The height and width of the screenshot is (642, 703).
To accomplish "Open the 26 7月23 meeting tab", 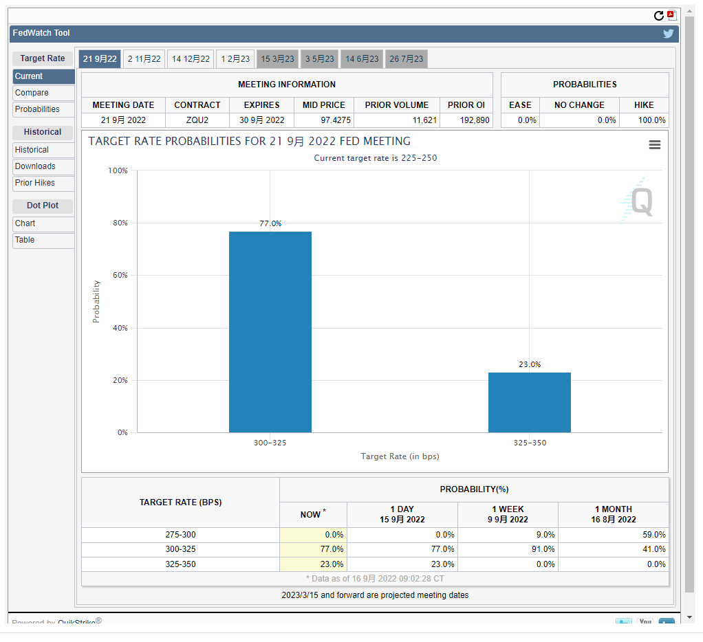I will (x=406, y=59).
